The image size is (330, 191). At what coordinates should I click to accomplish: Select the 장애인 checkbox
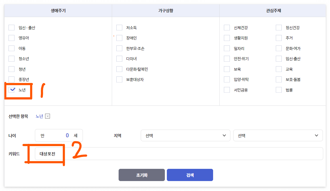(x=119, y=38)
